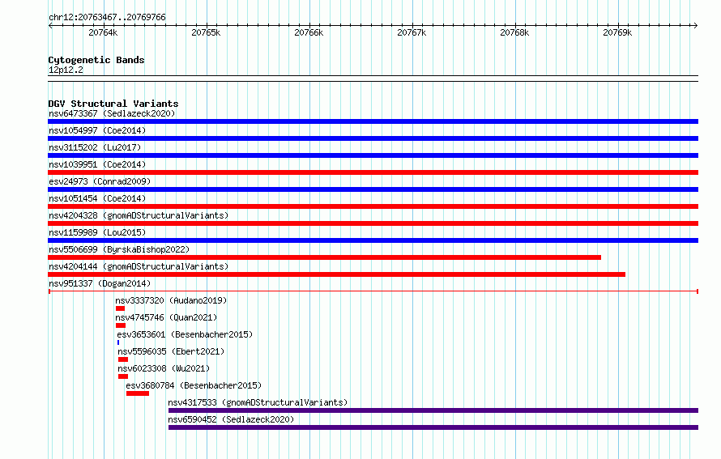
Task: Open the nsv5596035 (Ebert2021) label
Action: click(171, 351)
